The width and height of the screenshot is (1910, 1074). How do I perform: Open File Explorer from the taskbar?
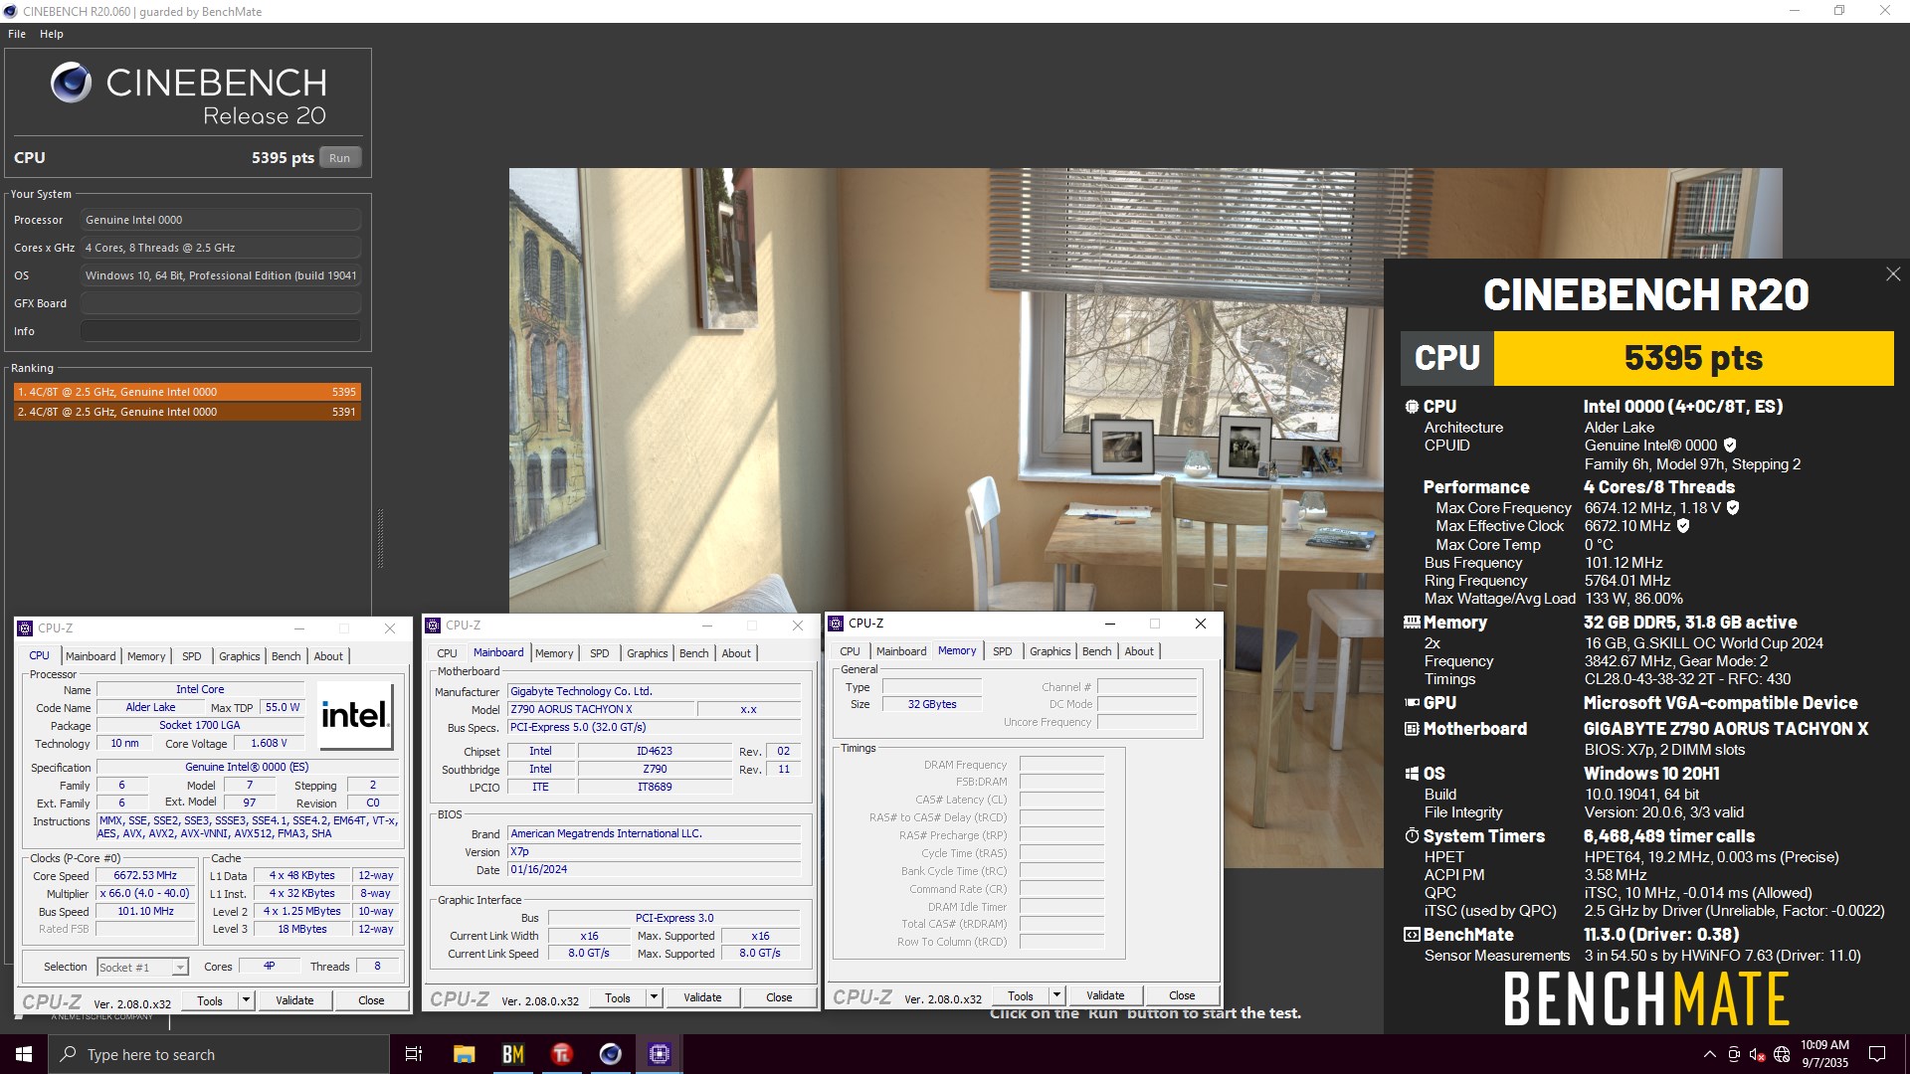click(464, 1054)
